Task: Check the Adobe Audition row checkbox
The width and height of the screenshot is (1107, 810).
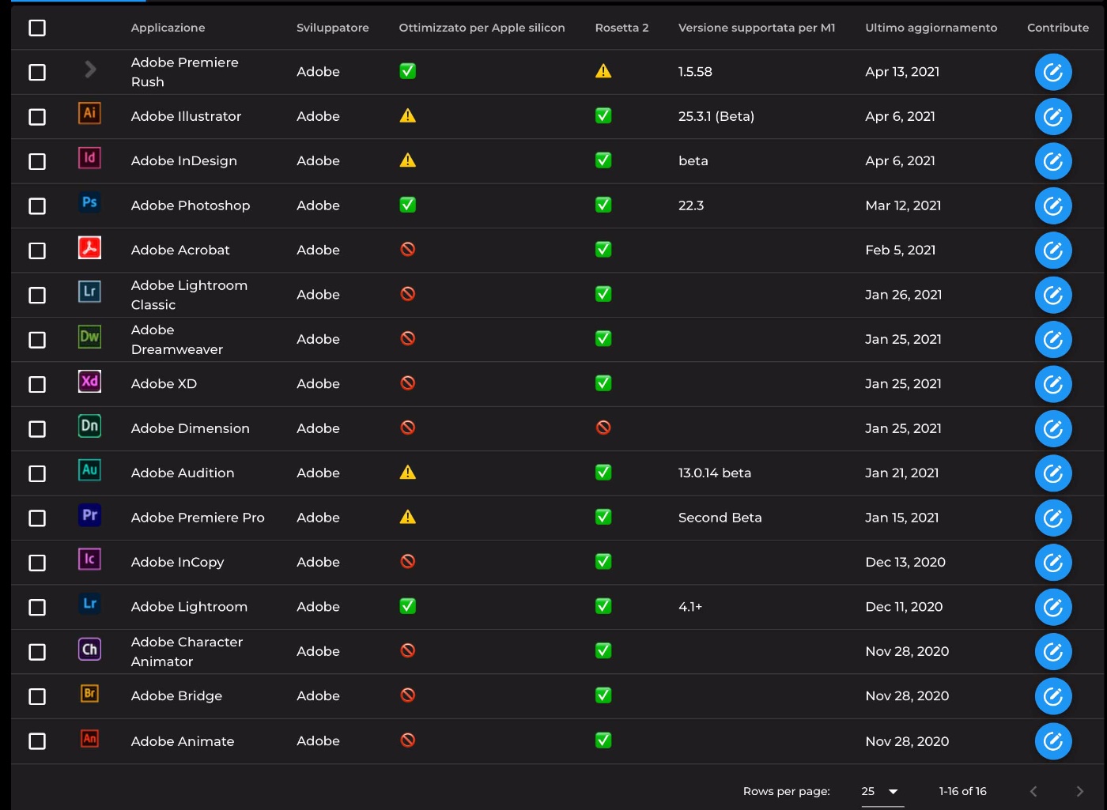Action: point(37,473)
